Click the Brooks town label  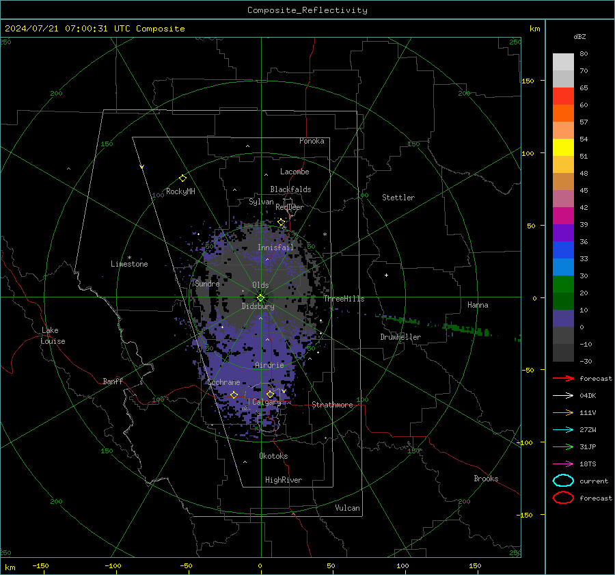tap(486, 479)
